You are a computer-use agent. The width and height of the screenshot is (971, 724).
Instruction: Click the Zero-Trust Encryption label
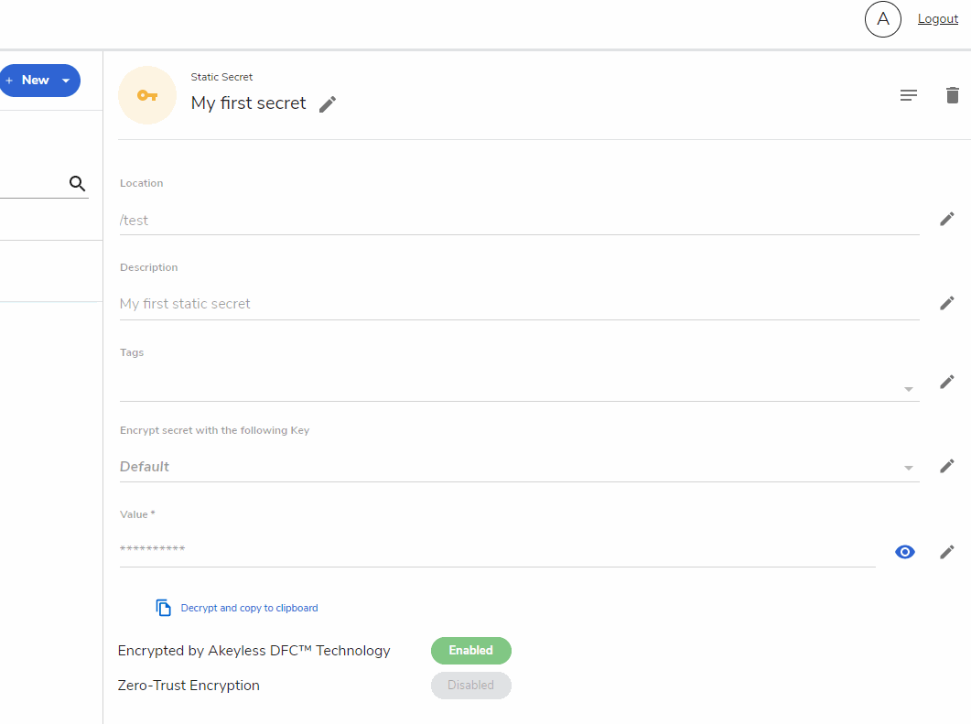[x=189, y=686]
